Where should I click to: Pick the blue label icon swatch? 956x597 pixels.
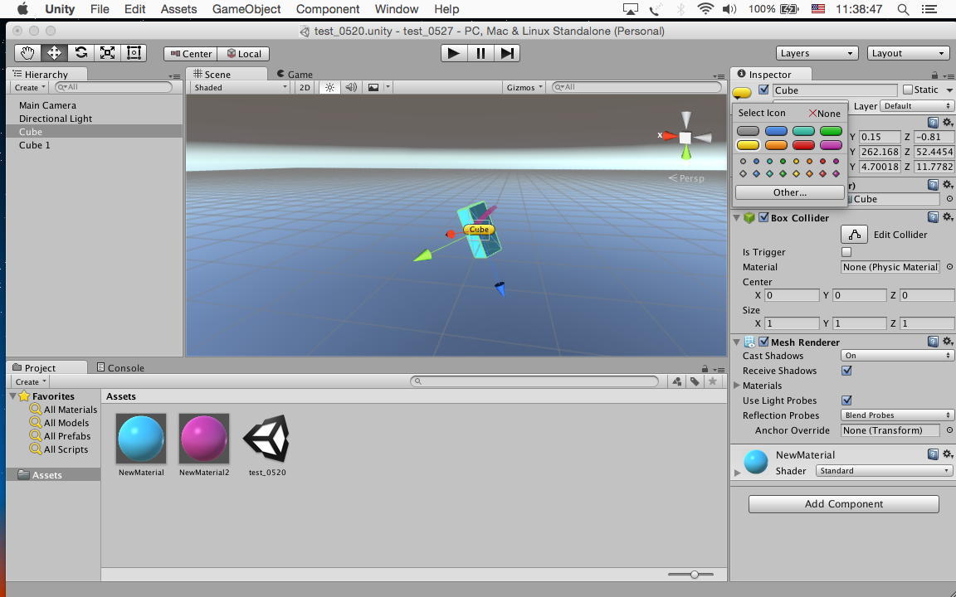[776, 131]
